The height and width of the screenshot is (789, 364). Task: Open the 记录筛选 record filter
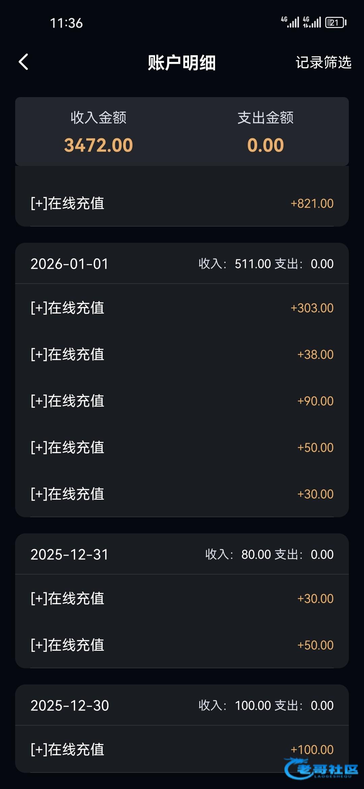pyautogui.click(x=323, y=62)
